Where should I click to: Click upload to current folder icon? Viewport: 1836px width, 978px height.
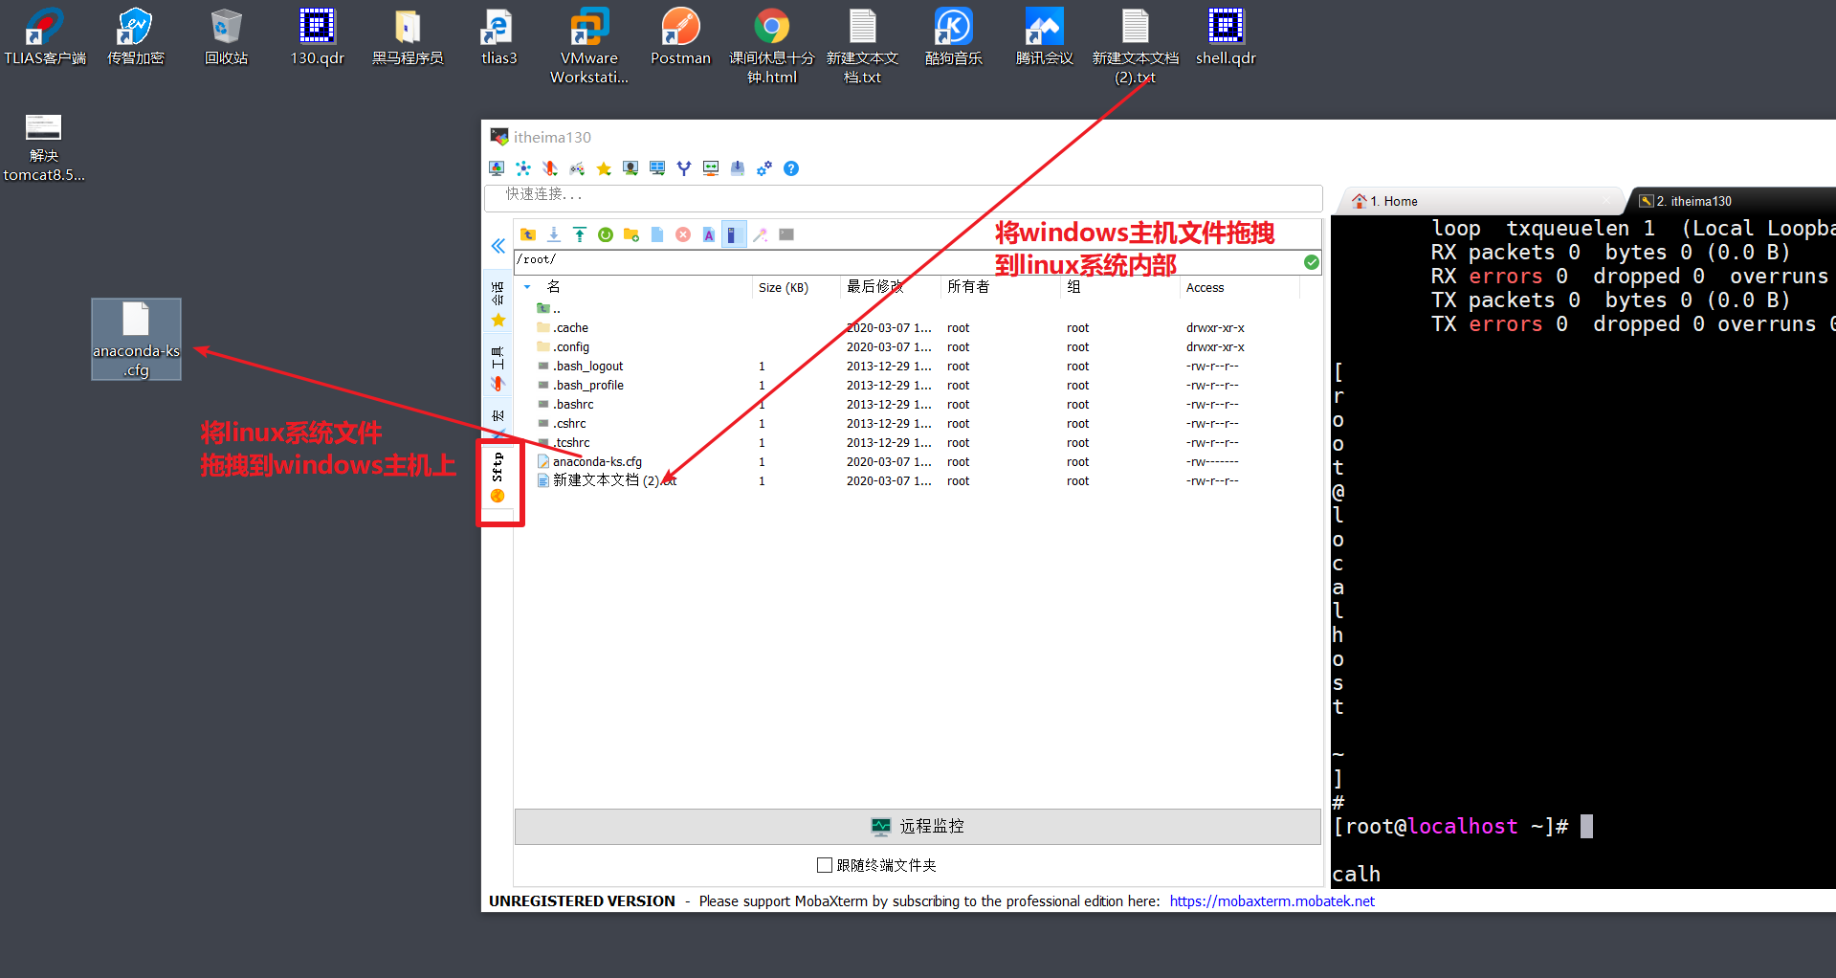click(x=580, y=234)
